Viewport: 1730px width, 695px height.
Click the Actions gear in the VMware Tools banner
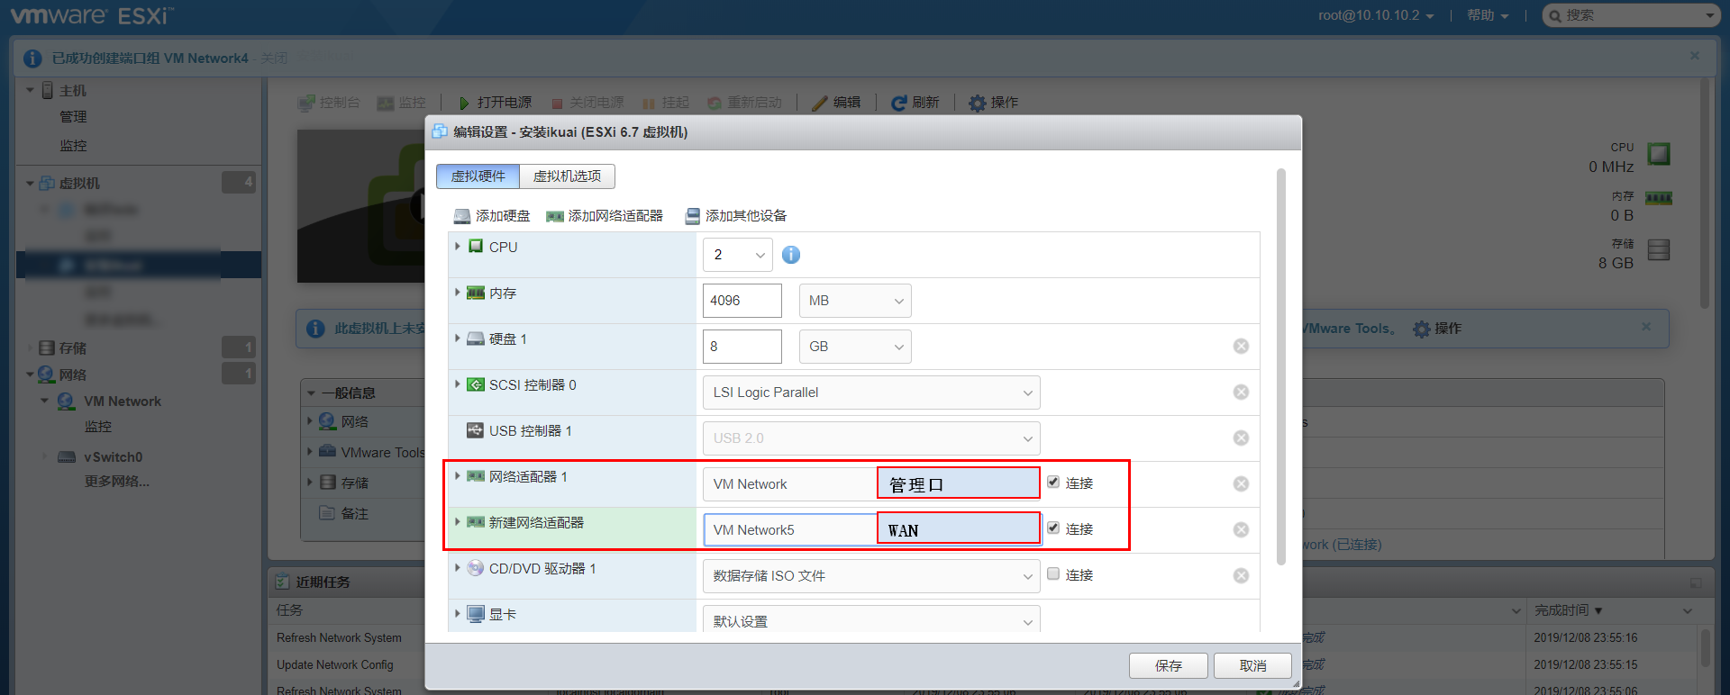coord(1421,329)
